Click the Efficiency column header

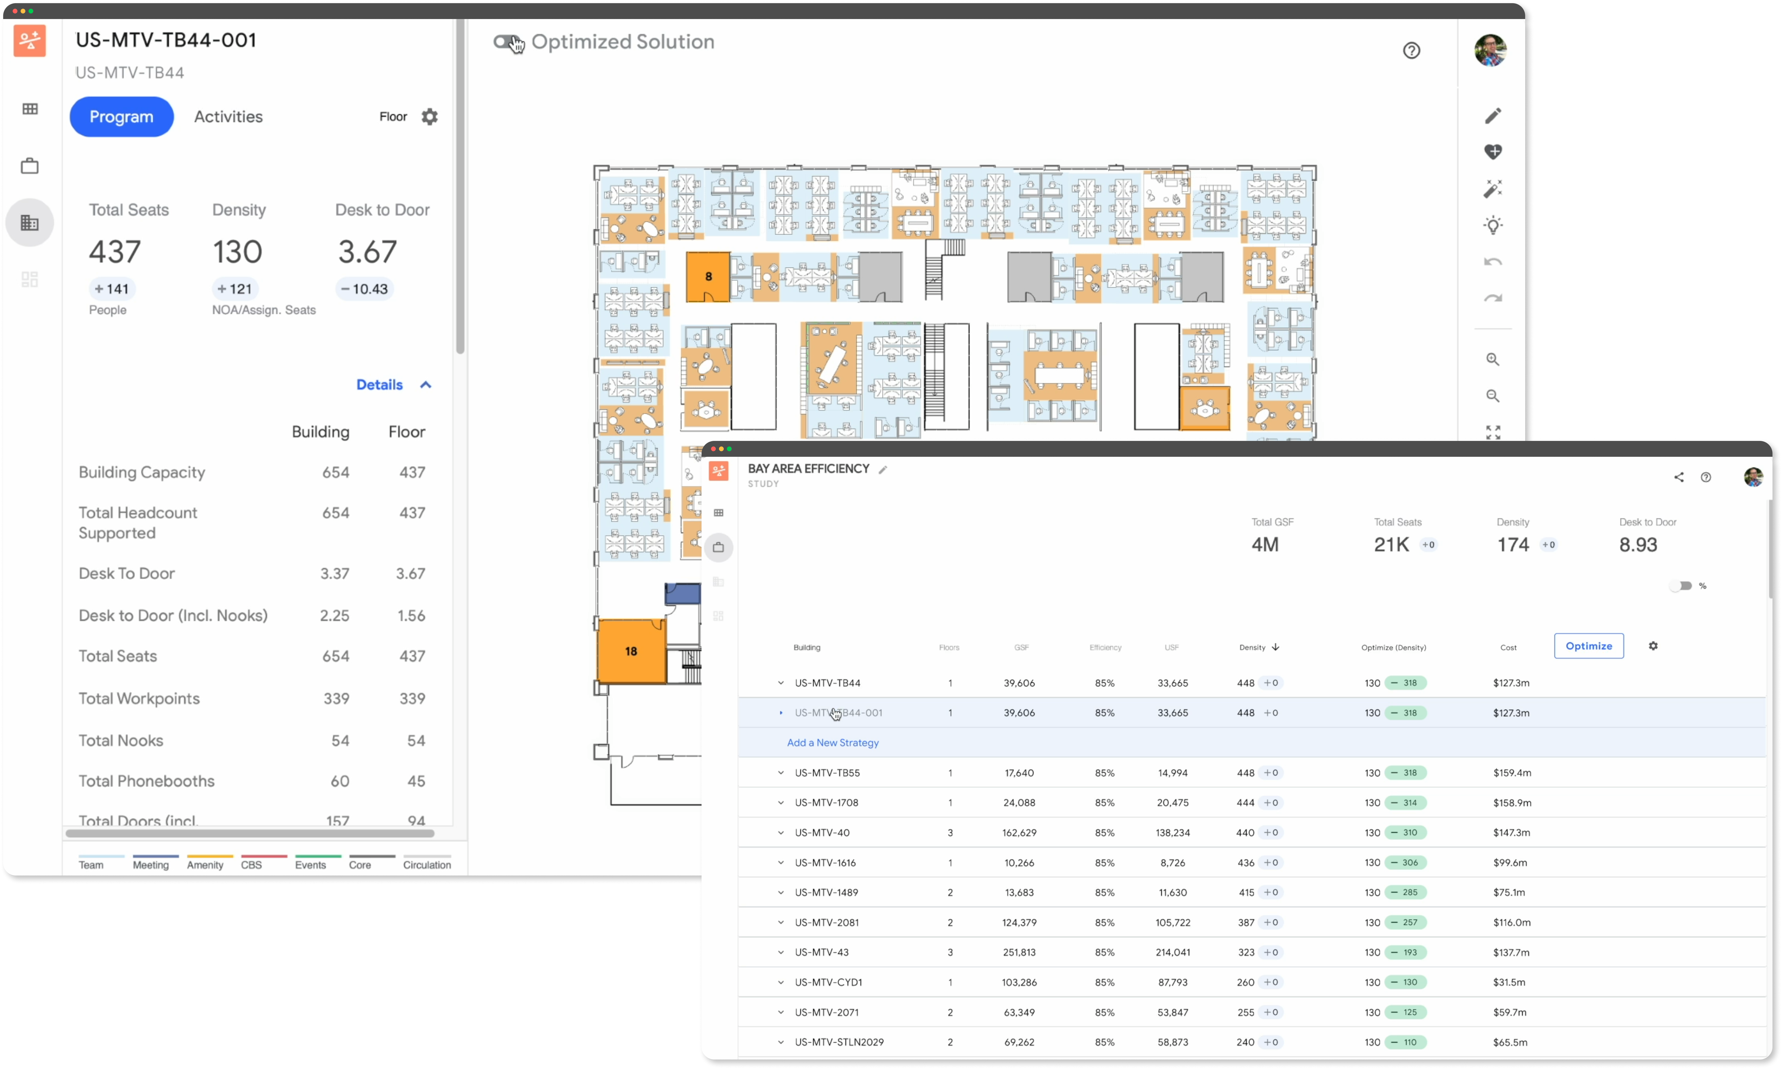[1105, 648]
